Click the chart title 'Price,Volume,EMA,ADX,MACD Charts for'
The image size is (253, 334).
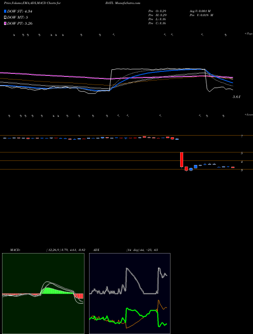pyautogui.click(x=32, y=3)
